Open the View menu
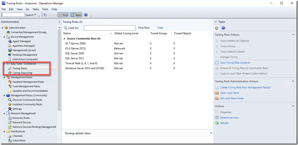 pyautogui.click(x=20, y=9)
